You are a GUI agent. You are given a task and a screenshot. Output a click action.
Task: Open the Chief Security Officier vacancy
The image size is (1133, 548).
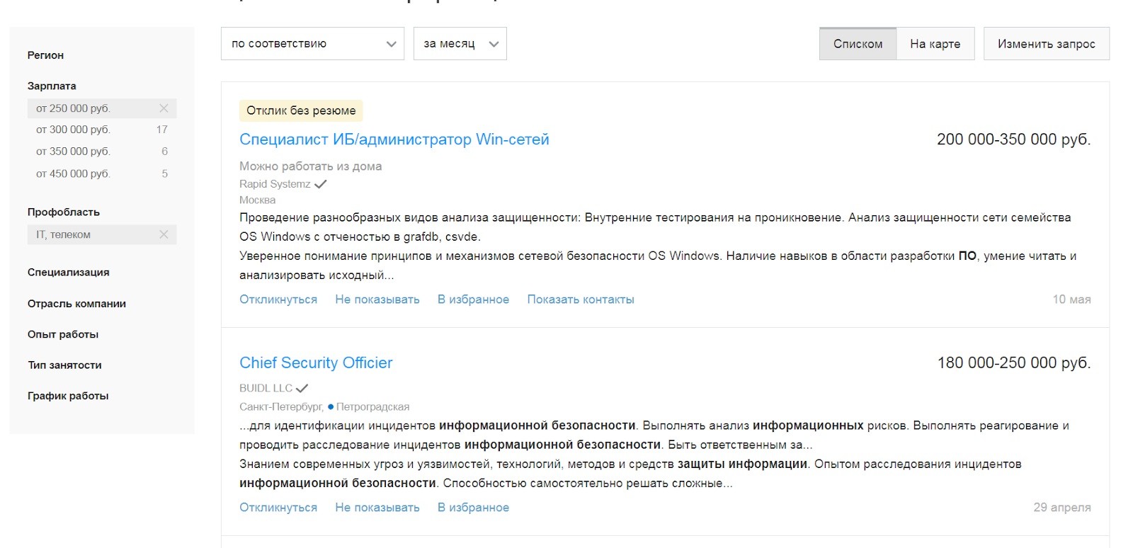tap(316, 363)
